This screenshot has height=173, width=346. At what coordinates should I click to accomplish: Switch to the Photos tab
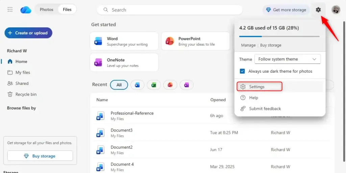47,9
